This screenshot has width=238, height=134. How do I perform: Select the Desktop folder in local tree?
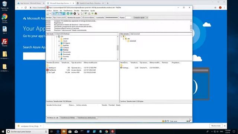65,50
